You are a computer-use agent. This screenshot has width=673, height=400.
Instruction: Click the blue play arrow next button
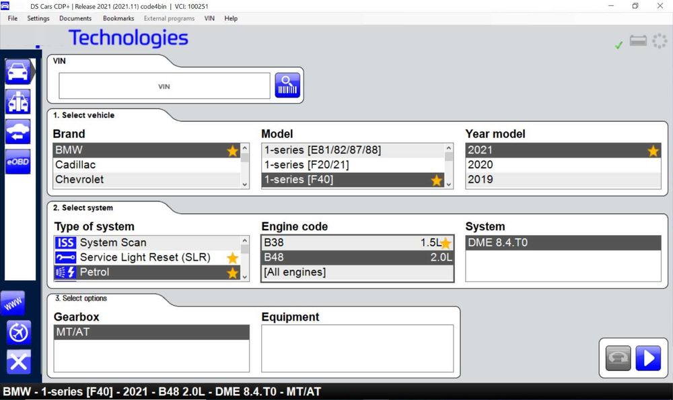point(648,358)
